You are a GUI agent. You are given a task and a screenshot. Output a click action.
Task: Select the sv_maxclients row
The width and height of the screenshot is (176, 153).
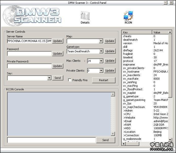tap(145, 75)
